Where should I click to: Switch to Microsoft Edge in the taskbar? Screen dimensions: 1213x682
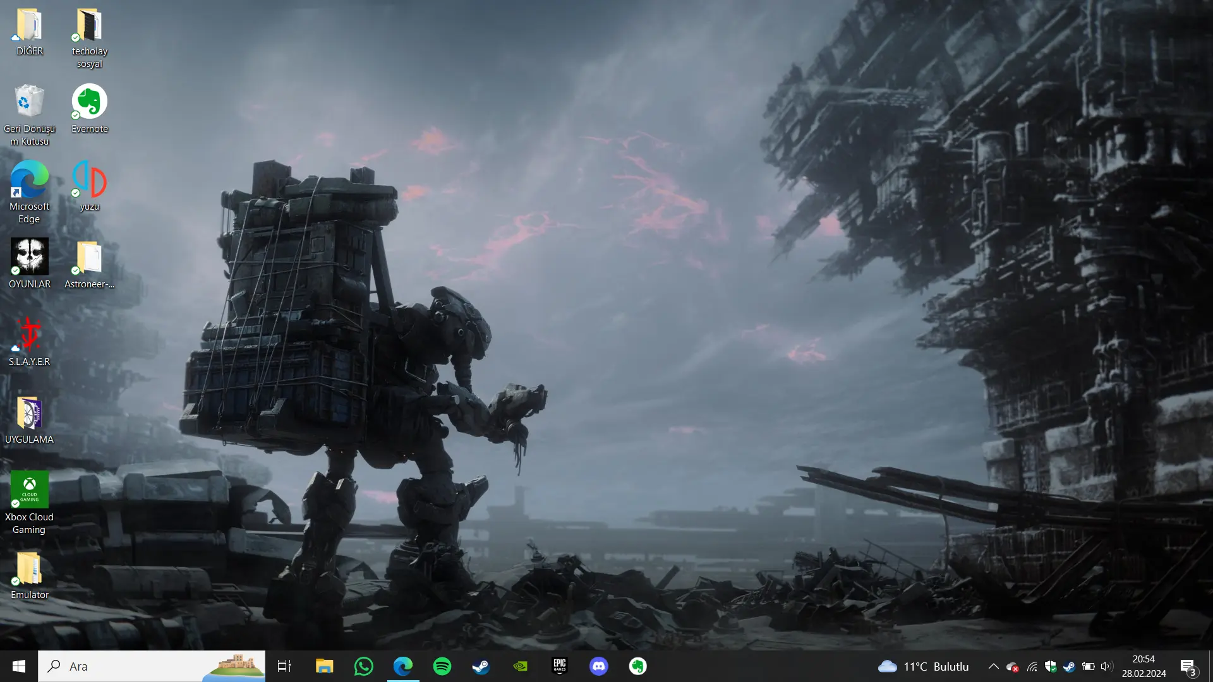pyautogui.click(x=403, y=666)
